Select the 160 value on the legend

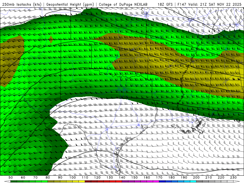pos(147,178)
